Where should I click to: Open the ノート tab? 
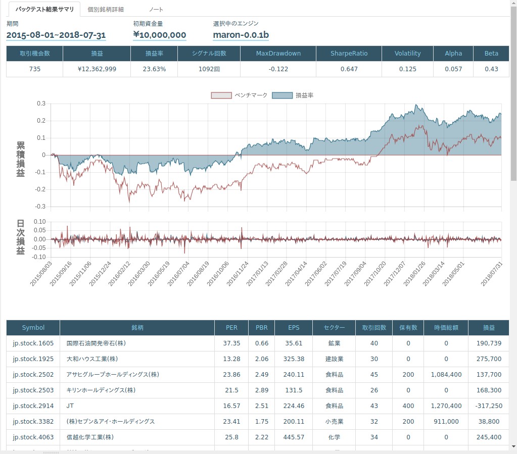(x=156, y=9)
